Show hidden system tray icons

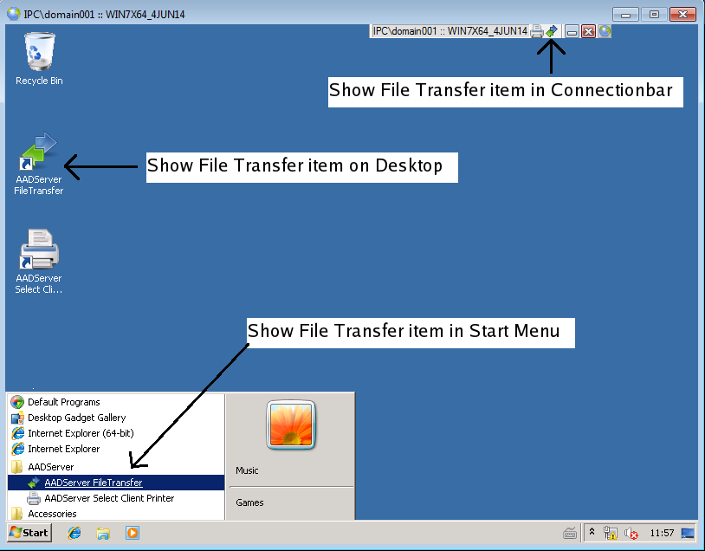click(x=592, y=533)
